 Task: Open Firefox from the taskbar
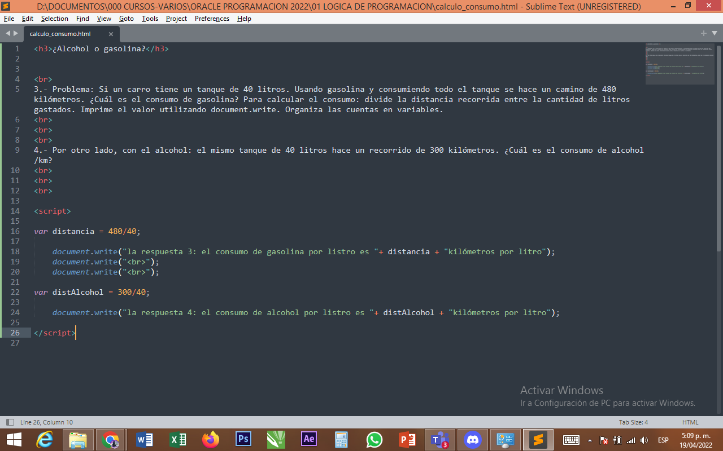211,439
